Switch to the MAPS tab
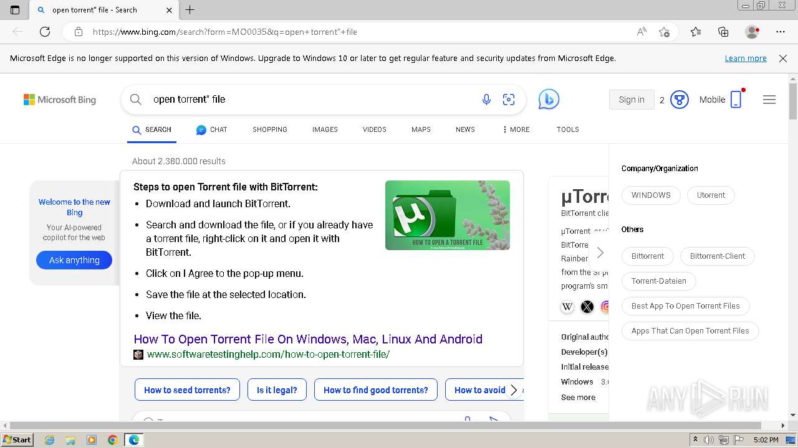The width and height of the screenshot is (798, 448). tap(421, 129)
